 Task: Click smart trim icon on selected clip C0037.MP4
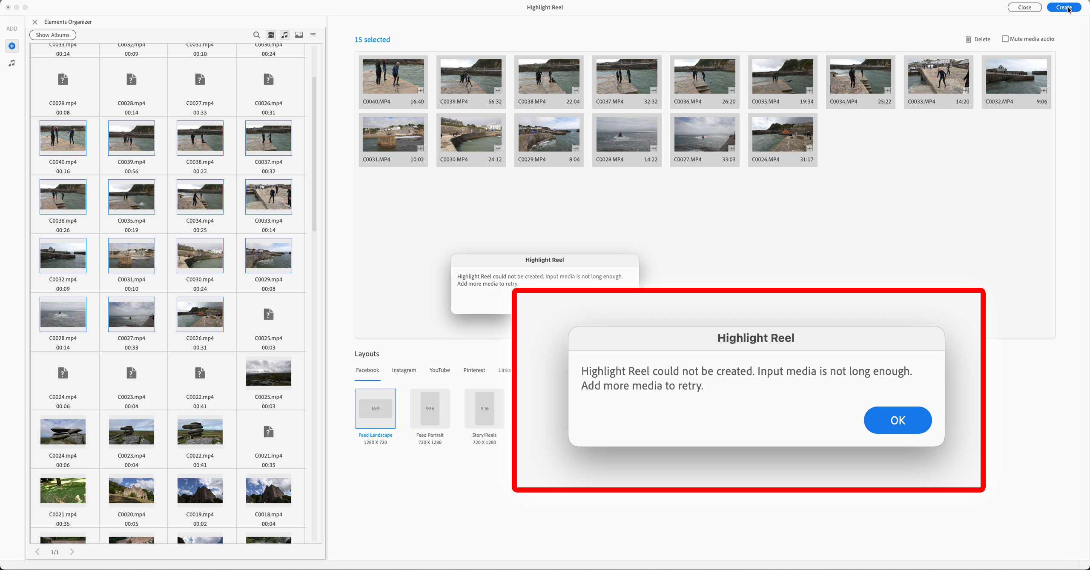coord(654,90)
